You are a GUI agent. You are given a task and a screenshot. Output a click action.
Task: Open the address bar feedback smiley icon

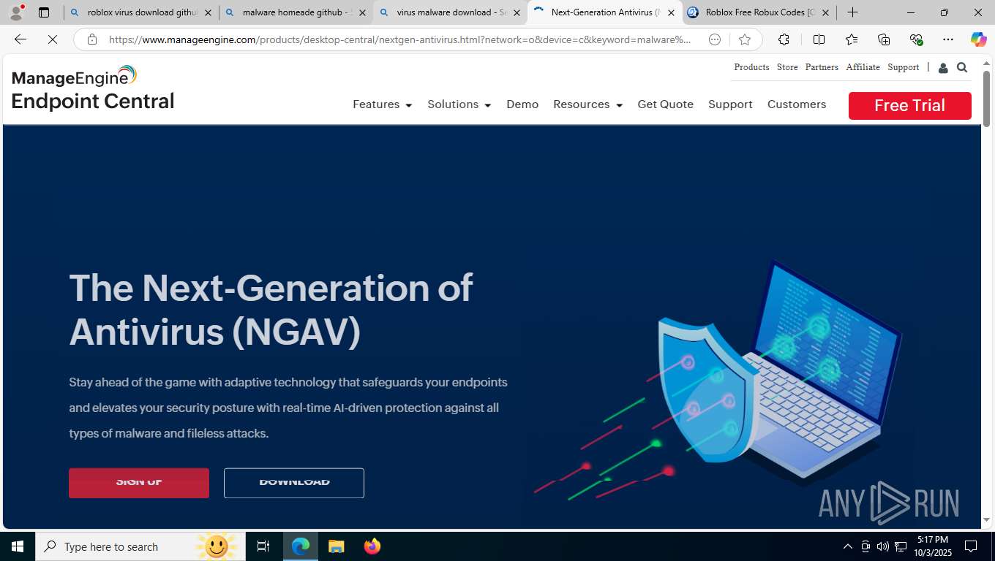(715, 39)
